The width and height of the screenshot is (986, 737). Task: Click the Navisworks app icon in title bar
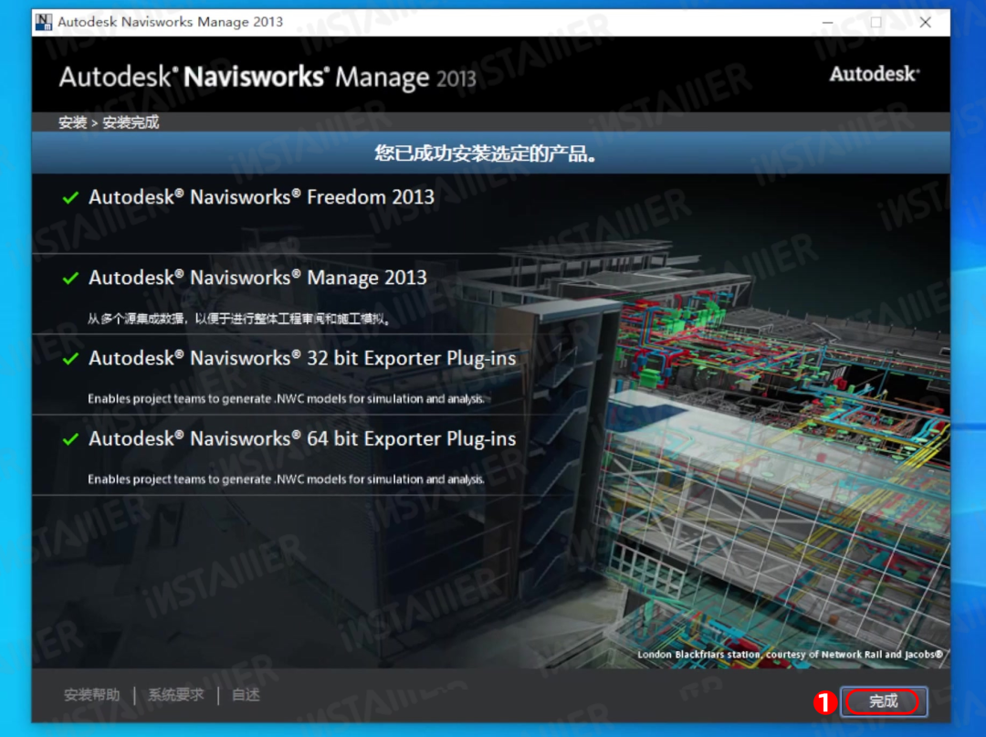(x=44, y=22)
